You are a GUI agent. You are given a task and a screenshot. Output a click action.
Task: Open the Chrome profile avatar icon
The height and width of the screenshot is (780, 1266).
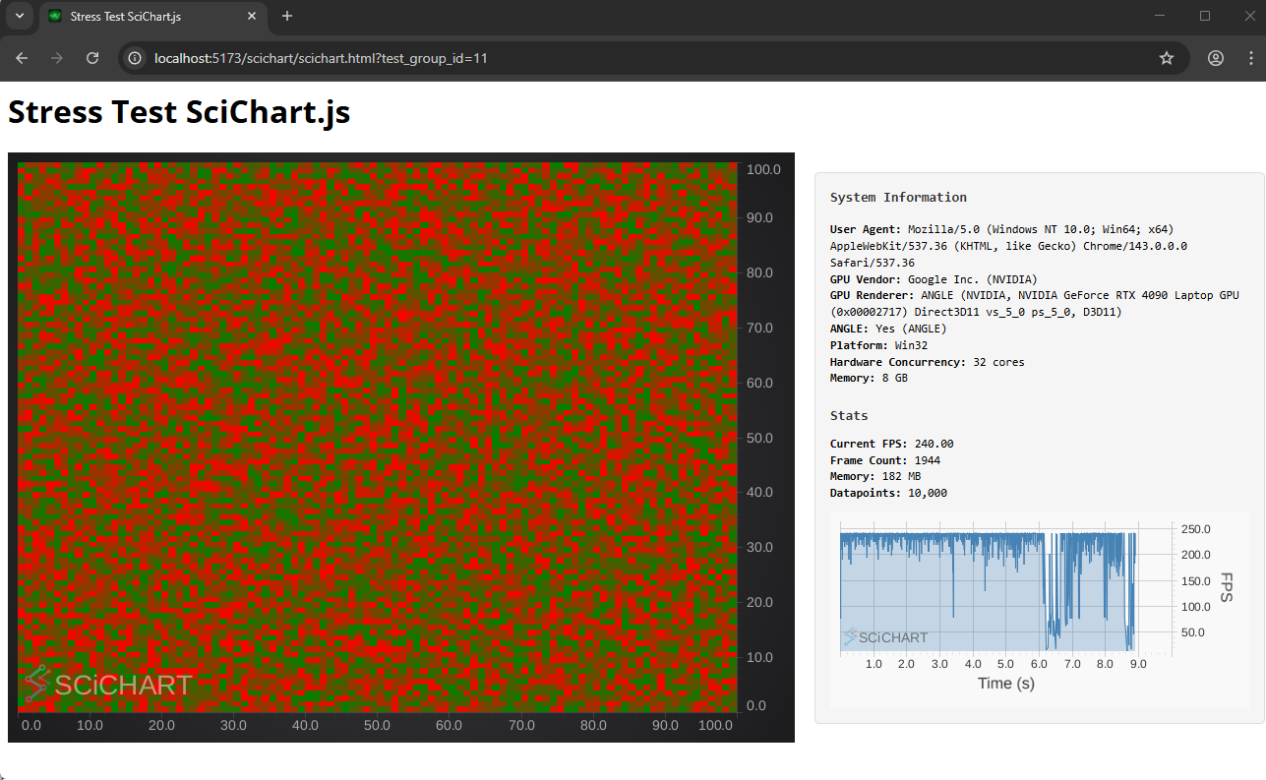pyautogui.click(x=1216, y=58)
